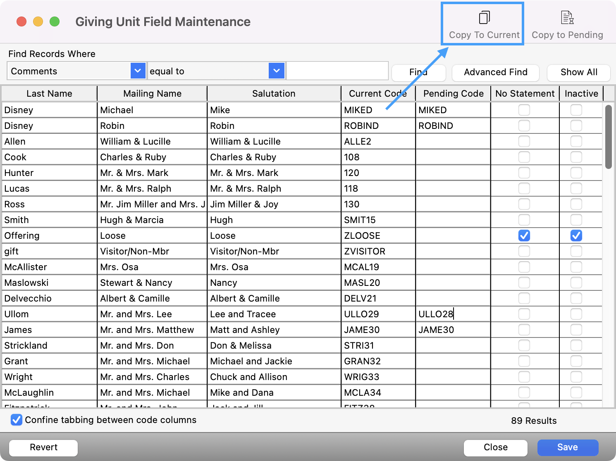Enable Inactive checkbox for Allen row
Image resolution: width=616 pixels, height=461 pixels.
(576, 141)
